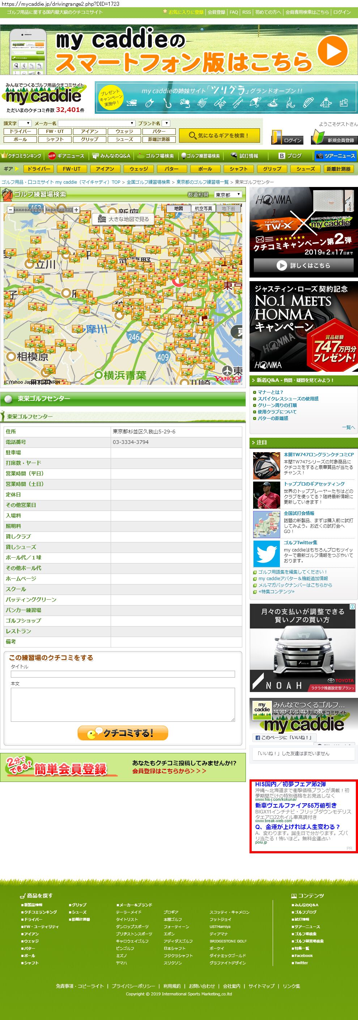
Task: Open the メーカー名 maker dropdown
Action: [x=97, y=123]
